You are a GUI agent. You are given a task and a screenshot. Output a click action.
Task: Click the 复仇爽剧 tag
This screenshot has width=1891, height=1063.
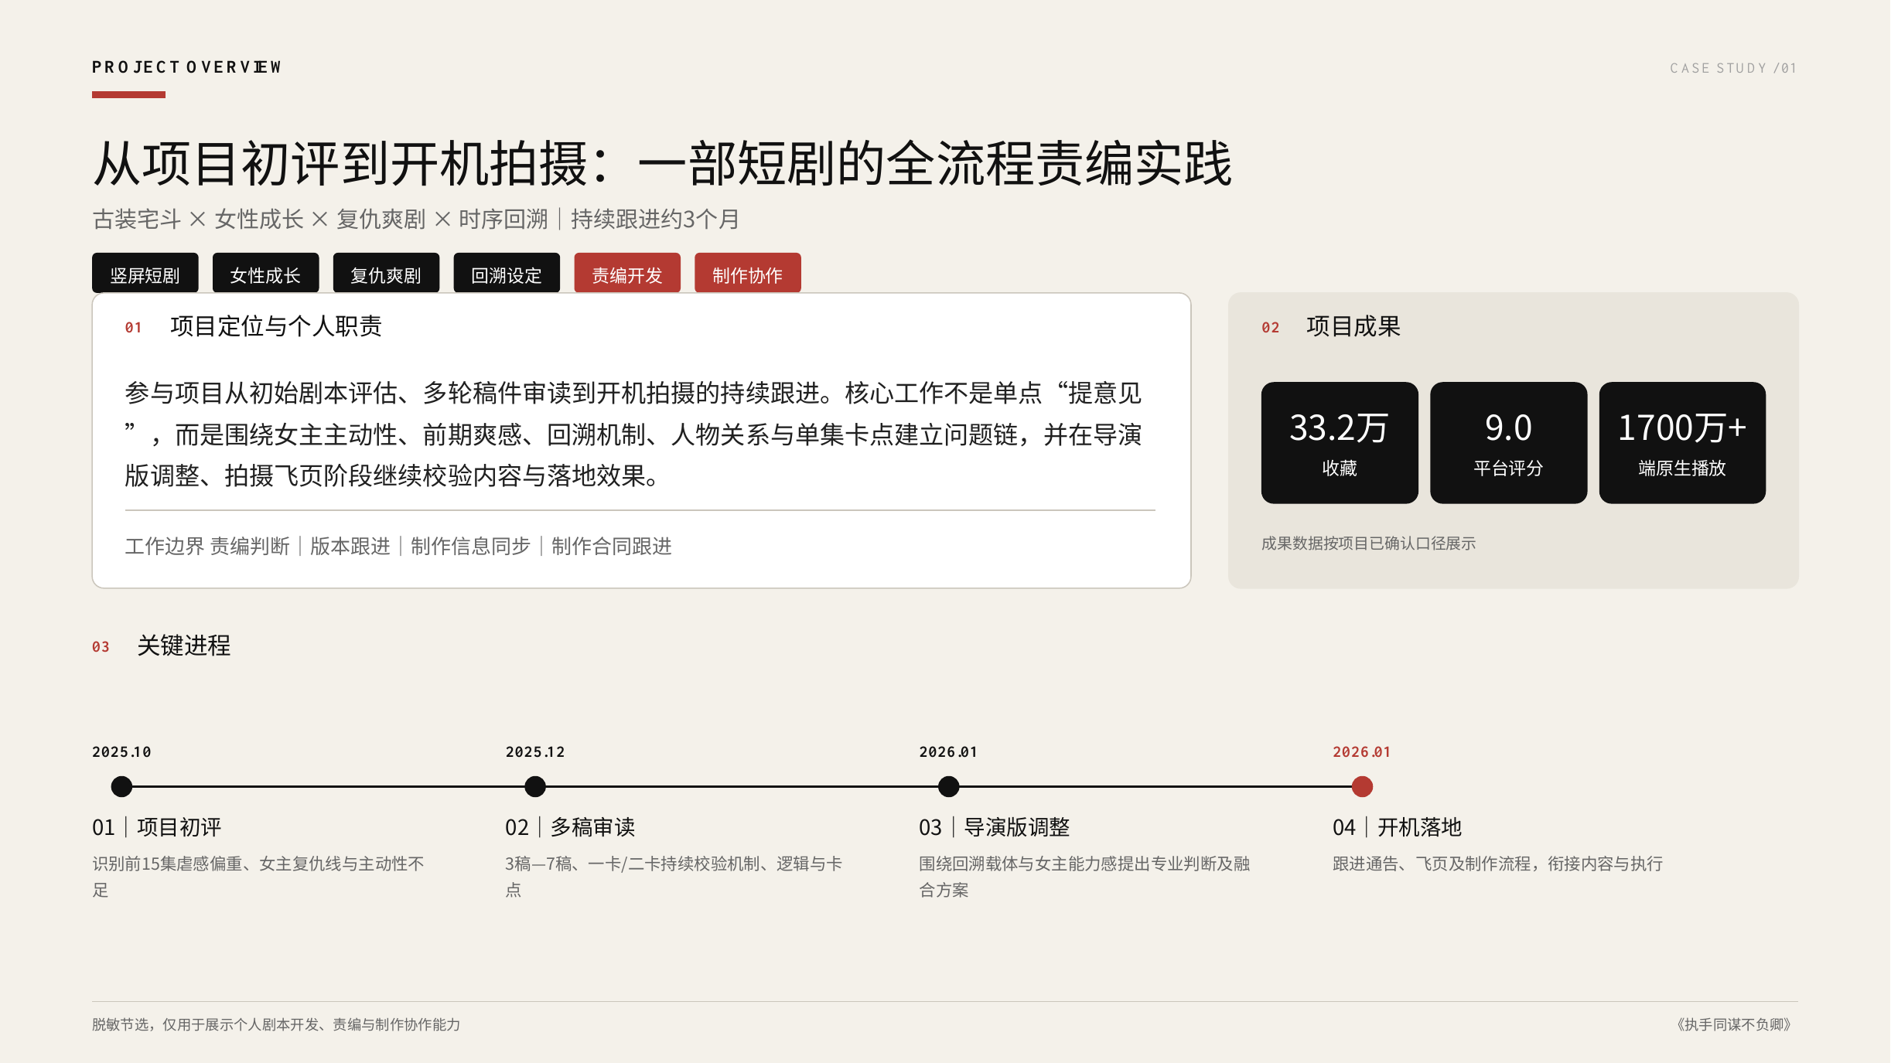(x=386, y=274)
